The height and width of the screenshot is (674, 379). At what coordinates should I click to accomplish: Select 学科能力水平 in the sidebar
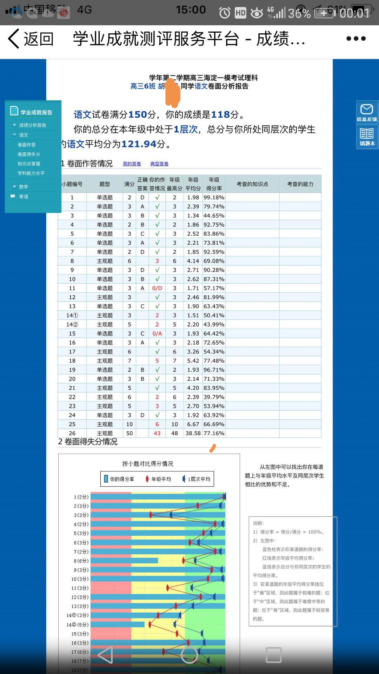click(x=31, y=173)
